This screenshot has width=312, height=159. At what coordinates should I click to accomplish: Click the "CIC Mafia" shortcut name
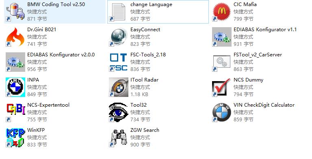(x=245, y=4)
